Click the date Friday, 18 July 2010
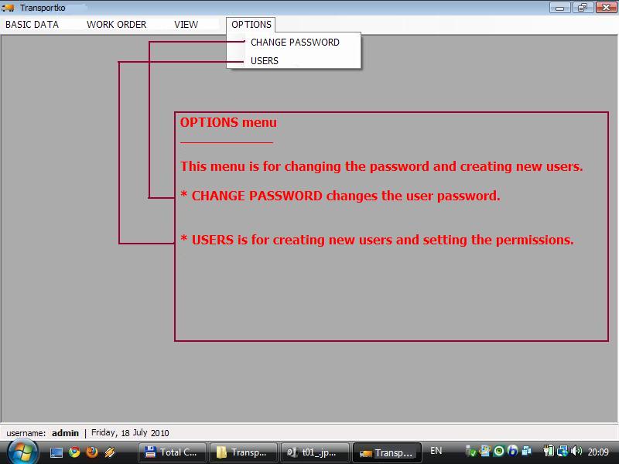This screenshot has width=619, height=464. [130, 433]
